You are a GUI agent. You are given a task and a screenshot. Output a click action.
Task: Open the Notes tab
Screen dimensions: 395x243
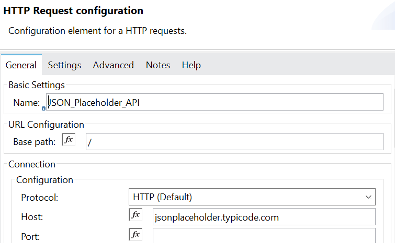tap(158, 65)
